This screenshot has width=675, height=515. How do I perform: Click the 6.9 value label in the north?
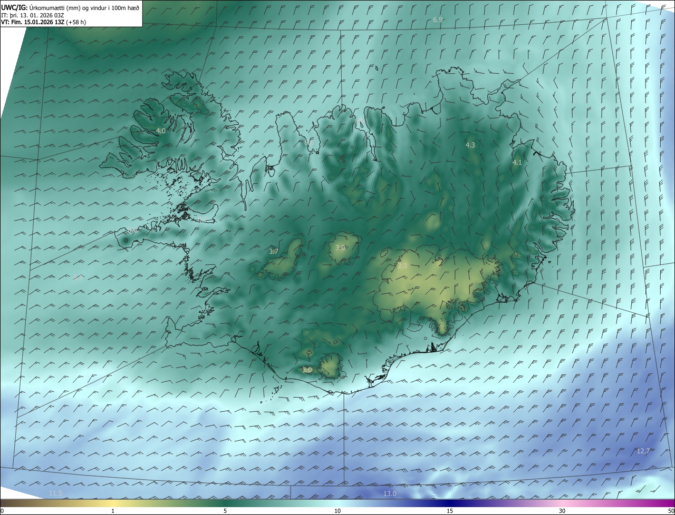pyautogui.click(x=438, y=19)
